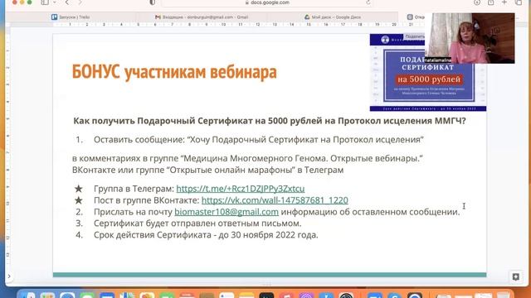
Task: Click the biomaster108@gmail.com email link
Action: pyautogui.click(x=227, y=212)
